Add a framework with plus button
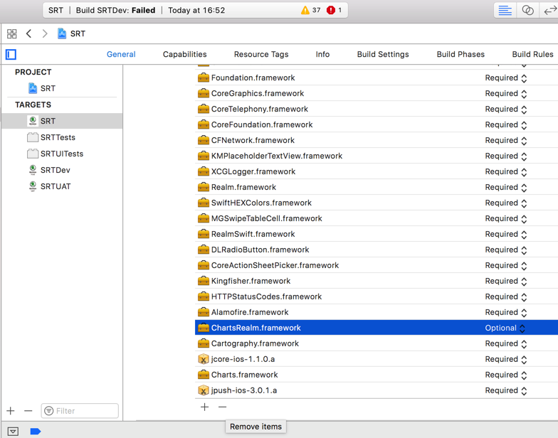This screenshot has width=558, height=438. tap(205, 407)
